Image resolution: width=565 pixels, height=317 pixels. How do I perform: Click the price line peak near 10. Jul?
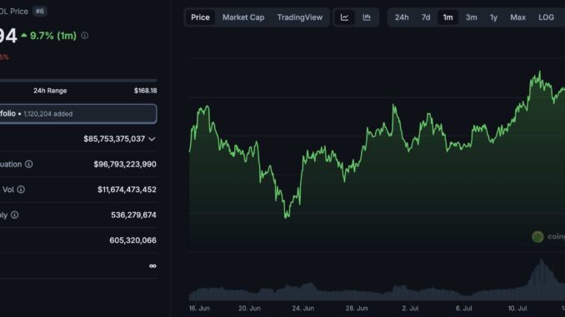tap(539, 72)
